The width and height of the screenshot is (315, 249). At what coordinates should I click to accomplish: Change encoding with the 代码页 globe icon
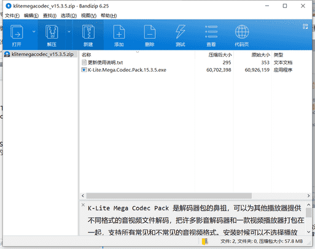[242, 35]
